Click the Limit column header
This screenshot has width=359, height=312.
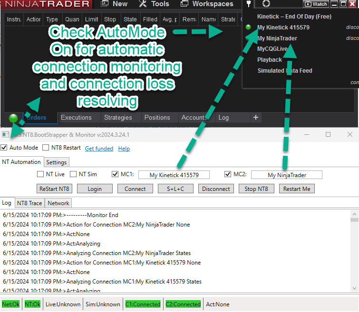pyautogui.click(x=92, y=19)
